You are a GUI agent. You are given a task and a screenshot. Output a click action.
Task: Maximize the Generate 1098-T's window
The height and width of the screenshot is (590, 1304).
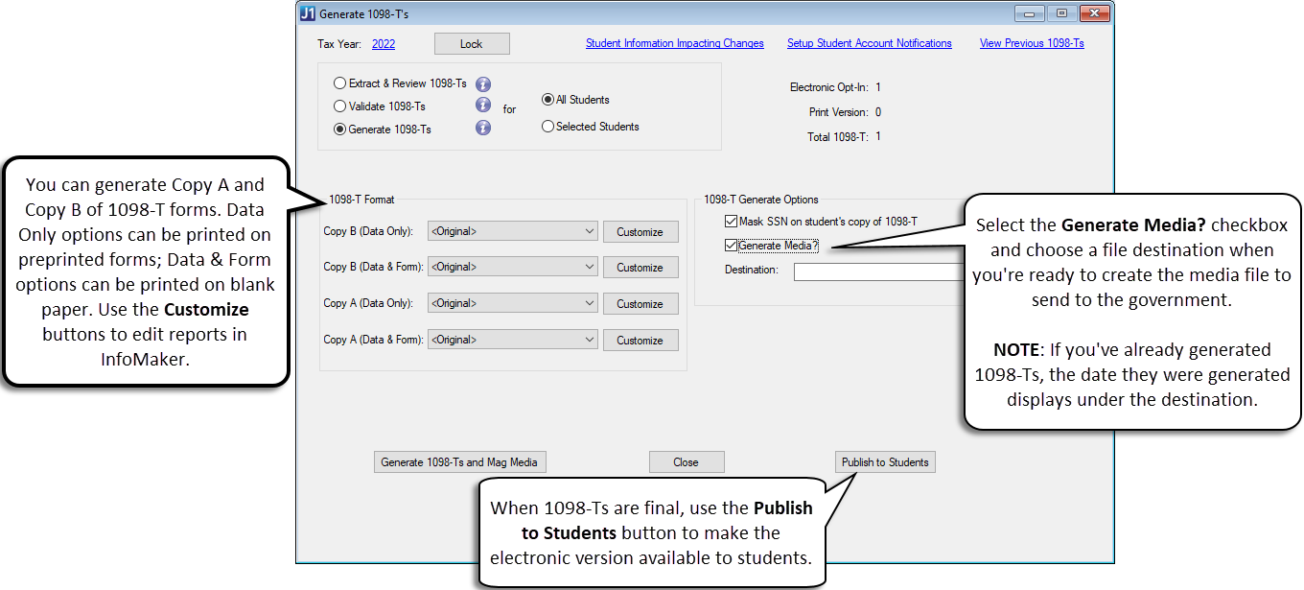pyautogui.click(x=1061, y=13)
